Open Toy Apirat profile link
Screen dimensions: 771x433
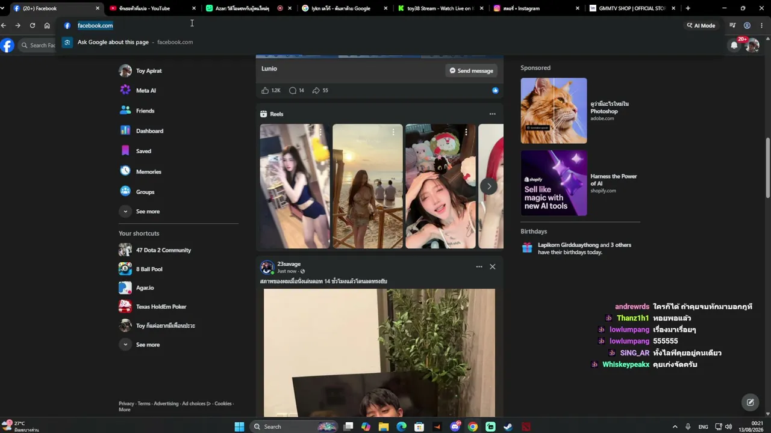(x=149, y=70)
